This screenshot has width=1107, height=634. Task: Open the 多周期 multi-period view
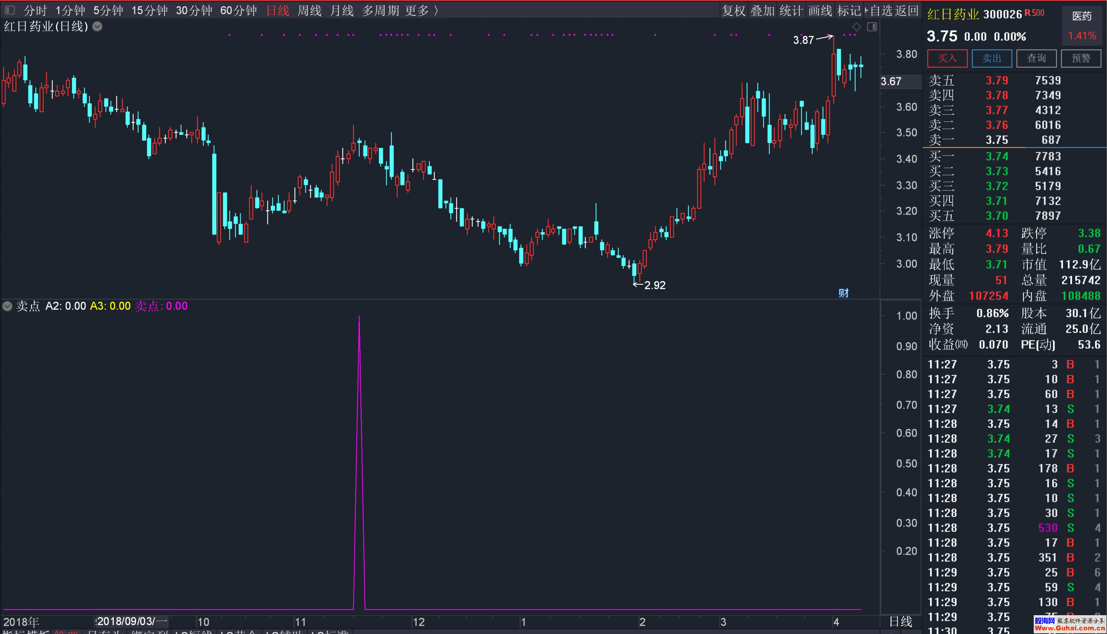coord(380,11)
